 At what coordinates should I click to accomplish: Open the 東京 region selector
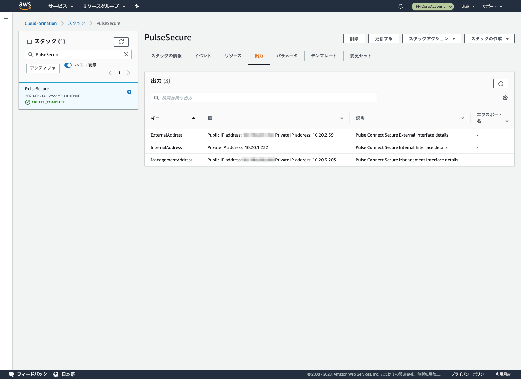tap(468, 6)
